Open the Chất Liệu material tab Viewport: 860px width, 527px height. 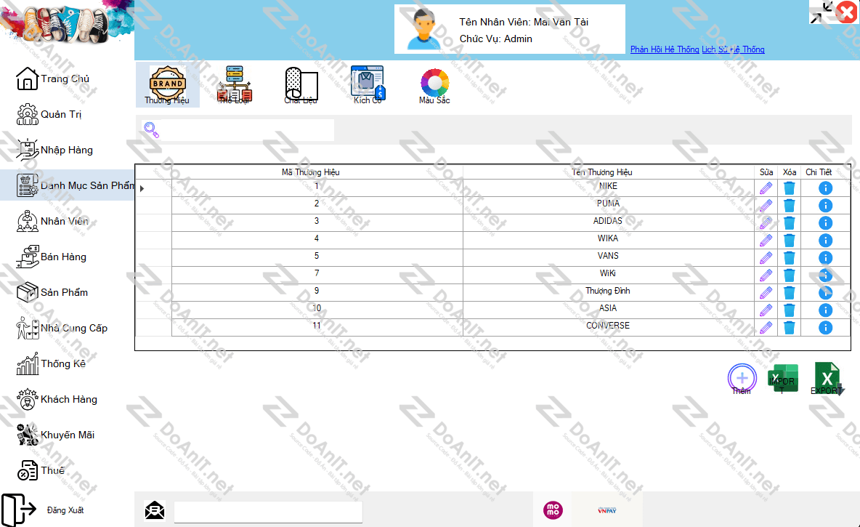(x=301, y=85)
